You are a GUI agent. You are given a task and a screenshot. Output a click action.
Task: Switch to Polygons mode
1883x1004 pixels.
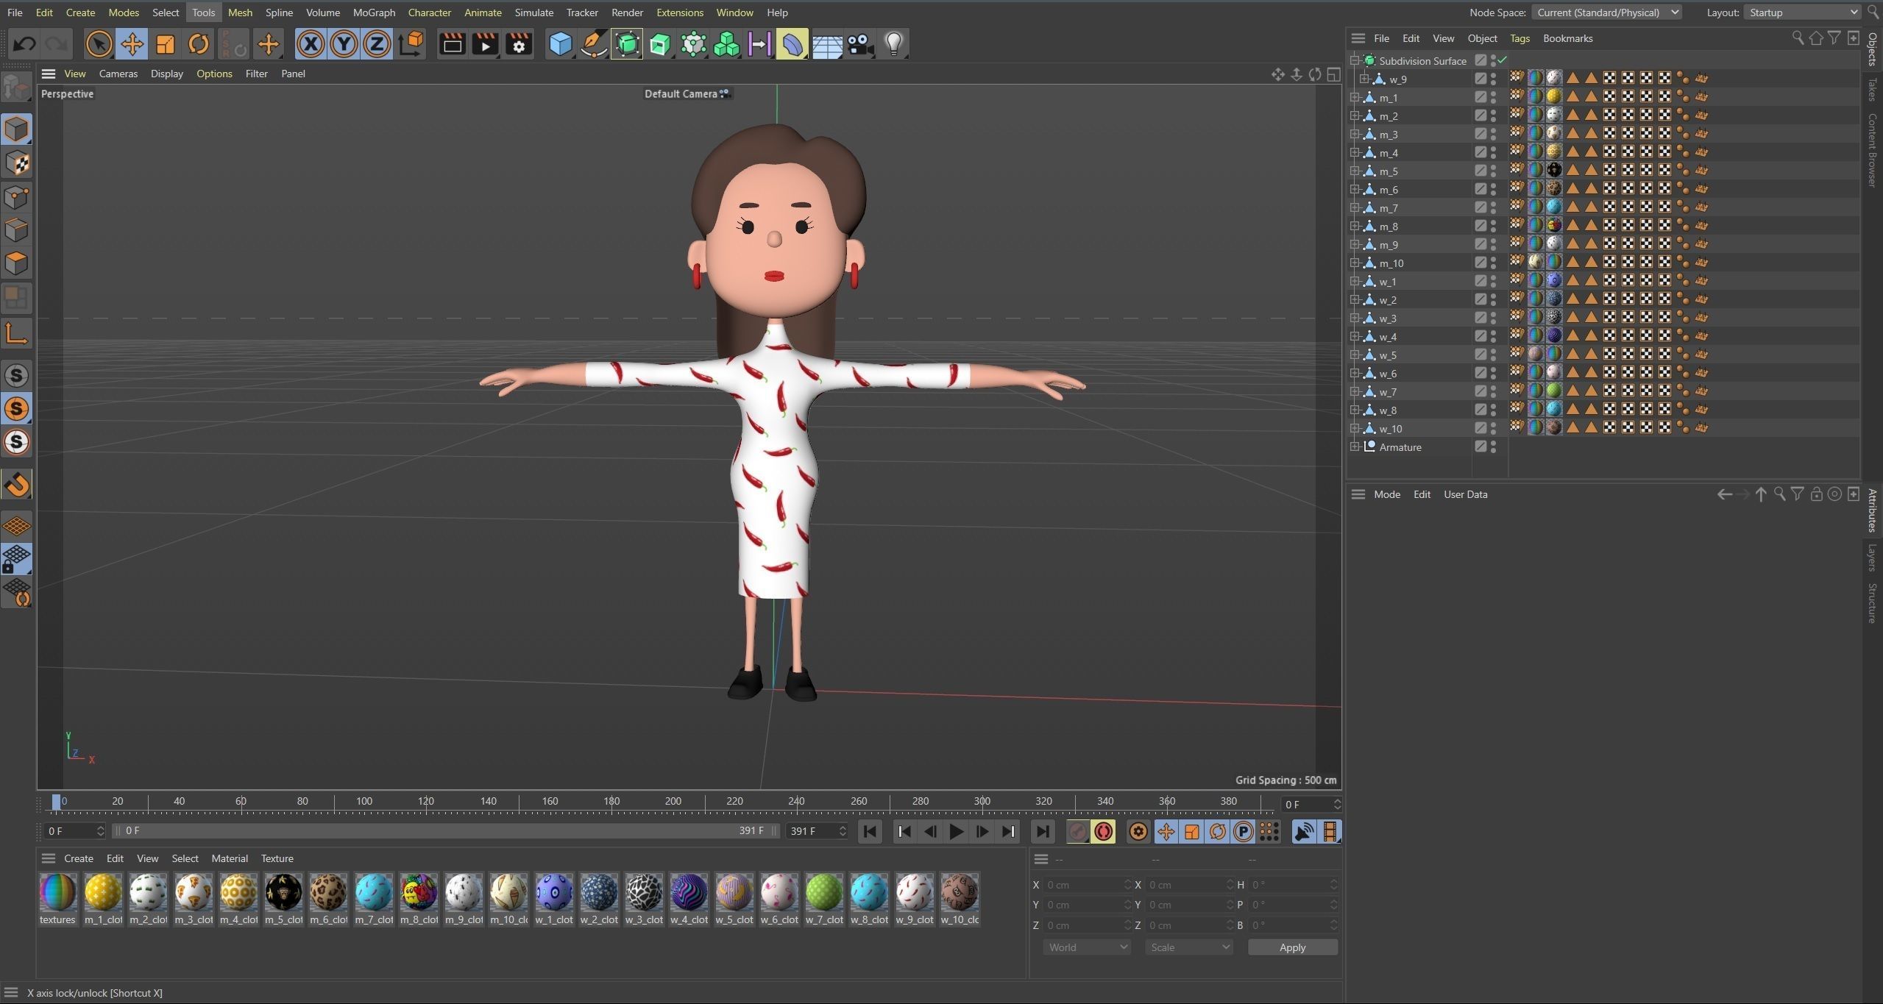(17, 263)
